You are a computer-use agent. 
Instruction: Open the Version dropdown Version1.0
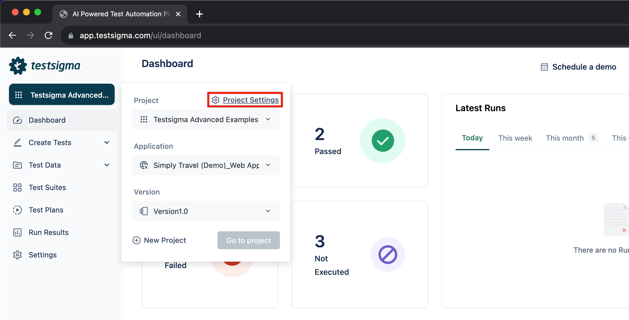point(206,211)
